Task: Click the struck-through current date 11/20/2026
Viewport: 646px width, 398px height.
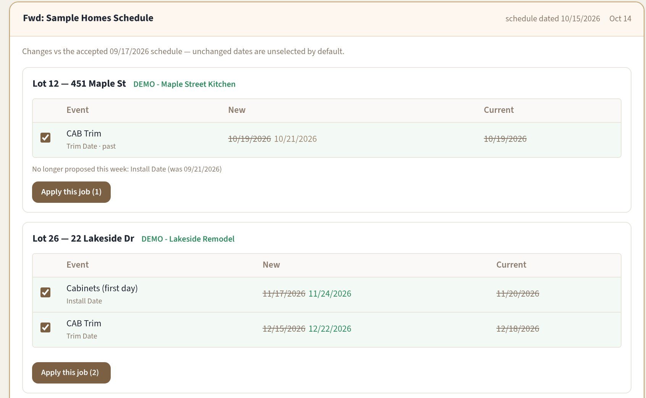Action: [518, 294]
